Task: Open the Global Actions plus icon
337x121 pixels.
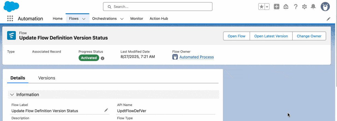Action: 277,7
